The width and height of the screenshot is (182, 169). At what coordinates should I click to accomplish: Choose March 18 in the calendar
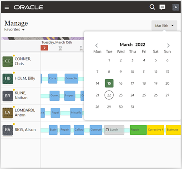click(144, 83)
